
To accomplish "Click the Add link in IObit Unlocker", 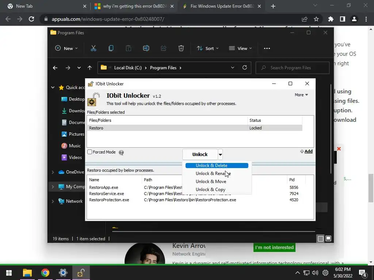I will (x=306, y=151).
